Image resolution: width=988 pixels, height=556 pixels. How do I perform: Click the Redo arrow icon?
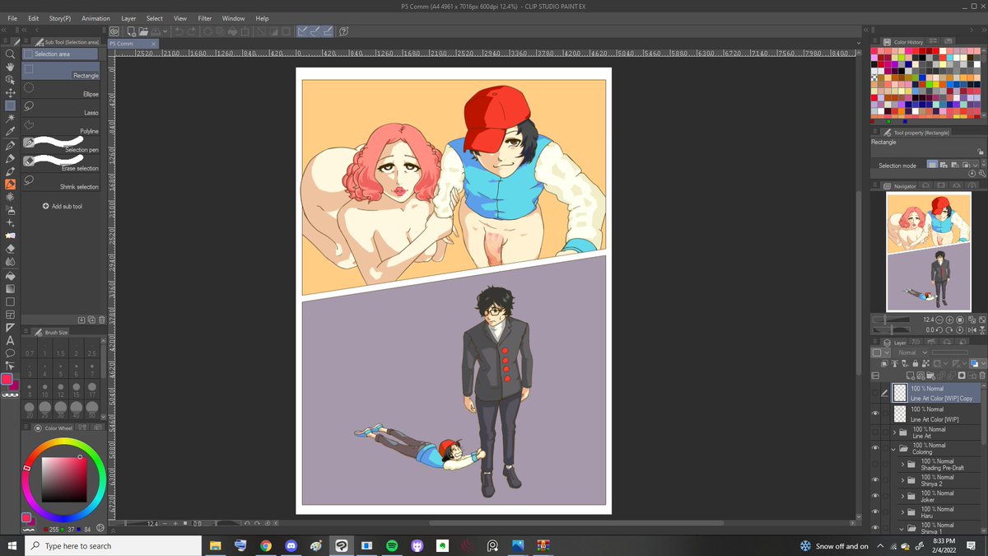point(192,31)
